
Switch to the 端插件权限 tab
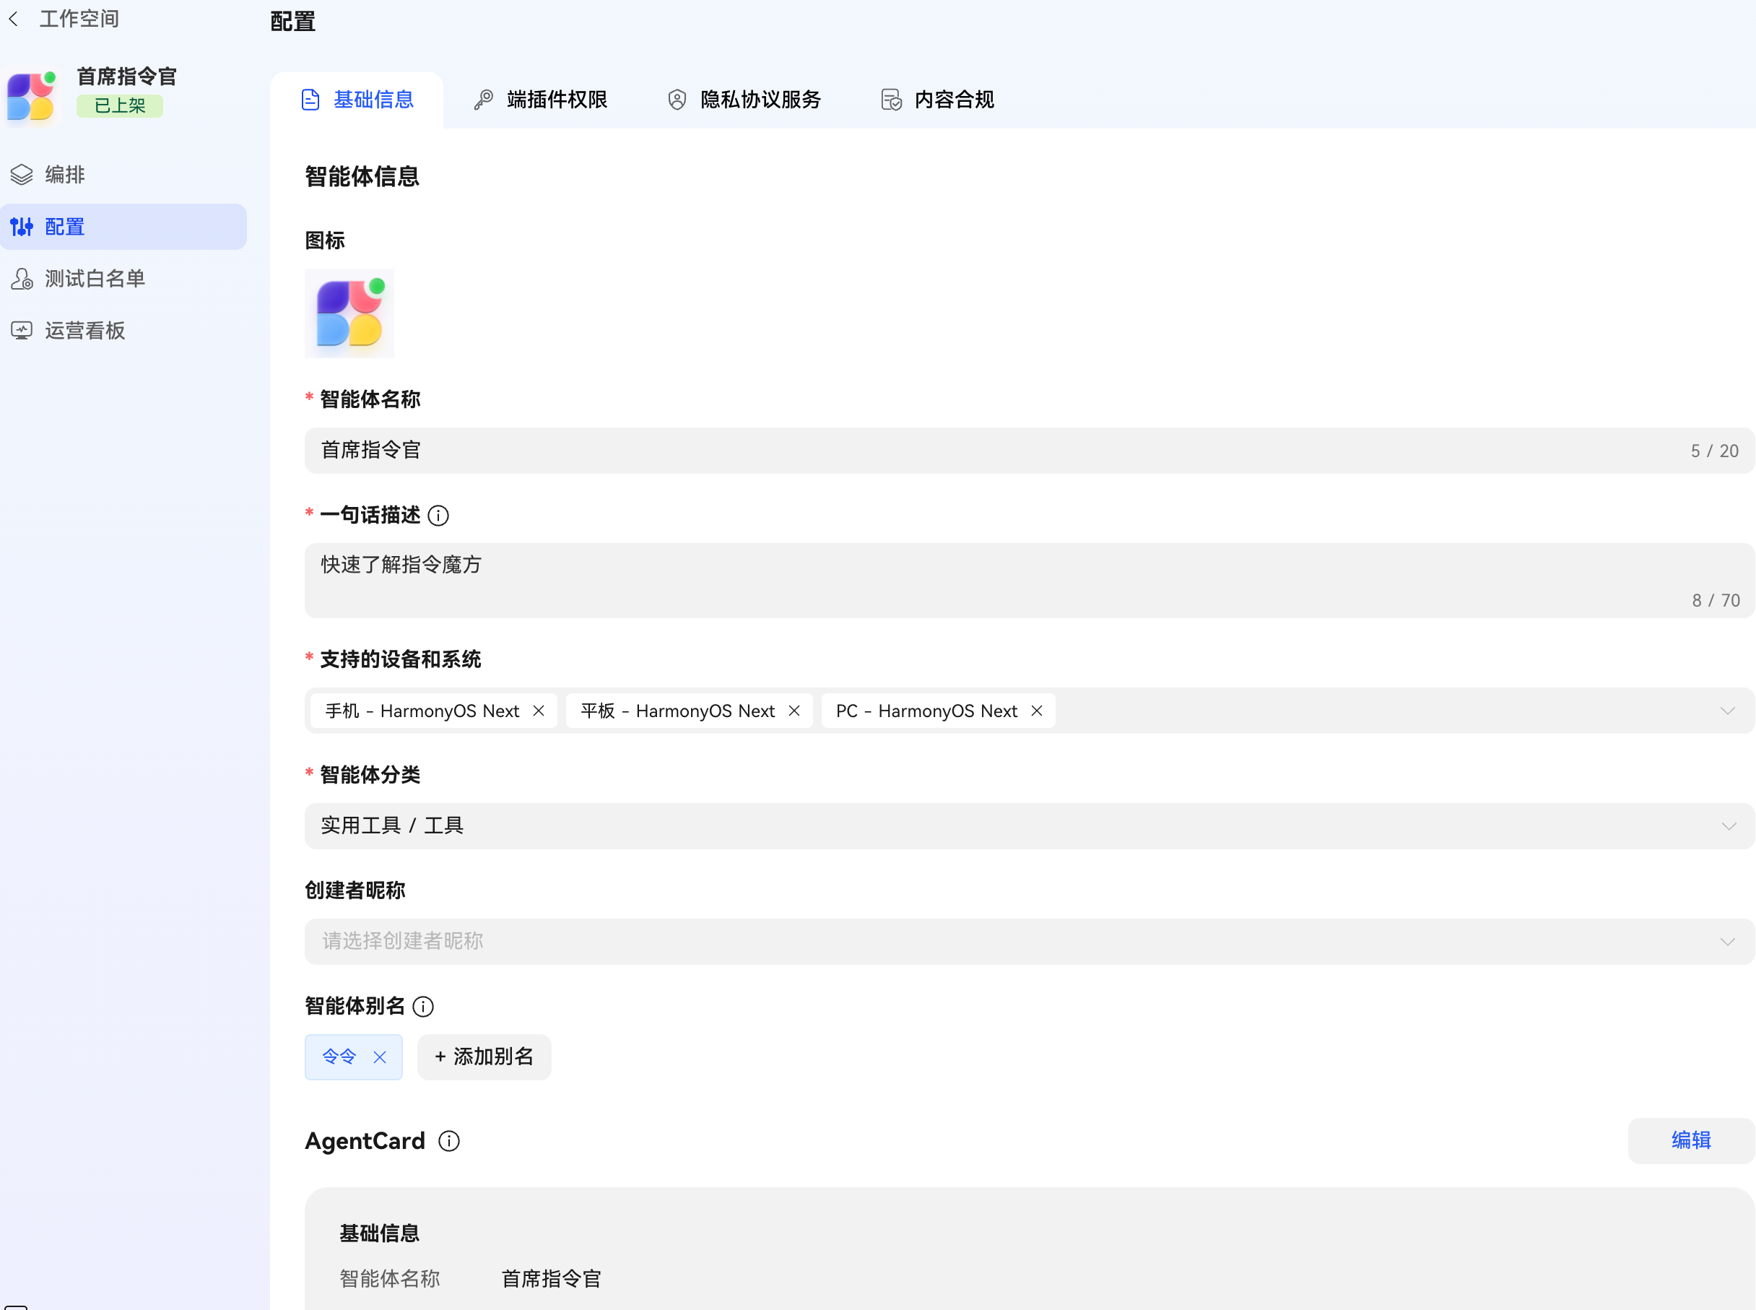542,100
